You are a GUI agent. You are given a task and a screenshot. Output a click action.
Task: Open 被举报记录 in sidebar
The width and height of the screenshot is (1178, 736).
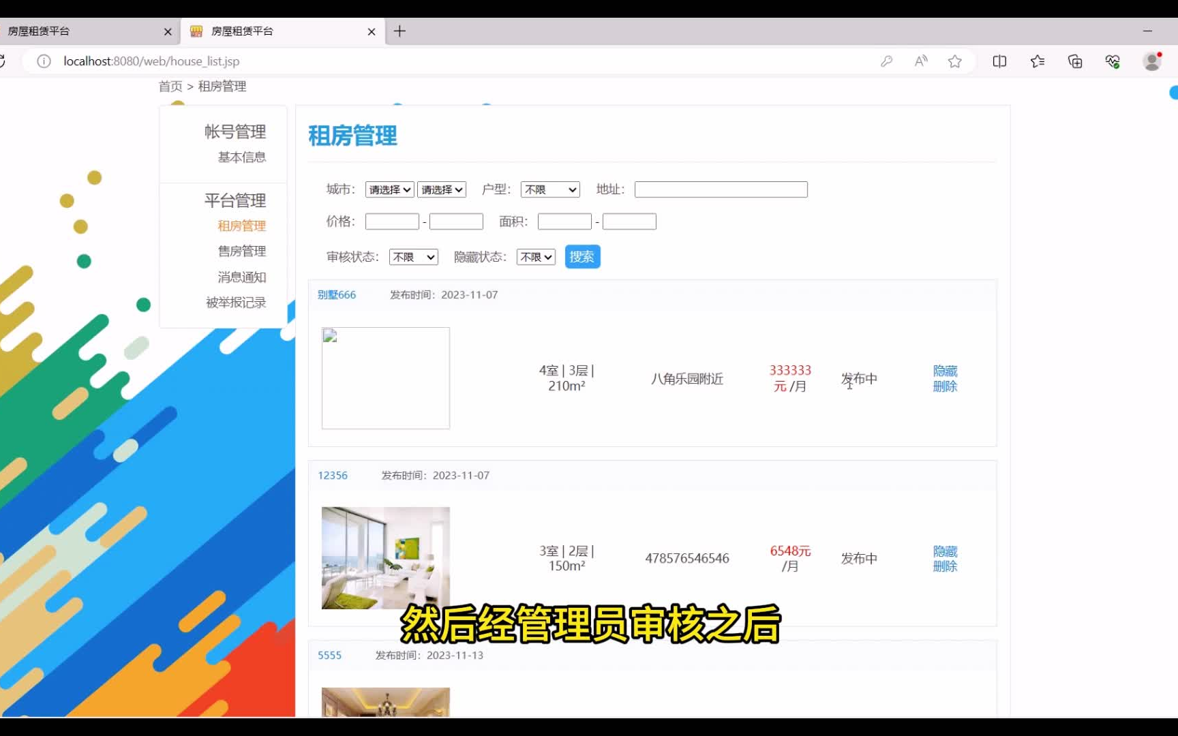[236, 303]
